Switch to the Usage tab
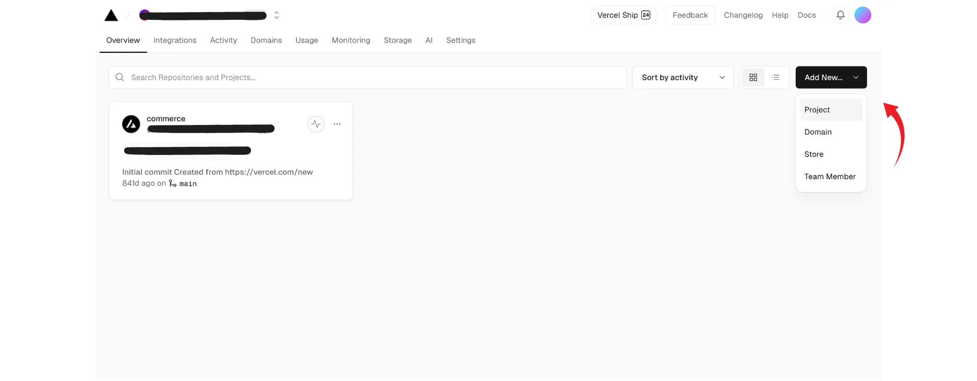 coord(307,40)
